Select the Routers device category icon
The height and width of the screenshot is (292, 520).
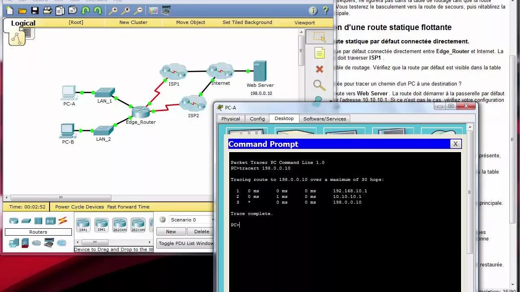tap(14, 221)
